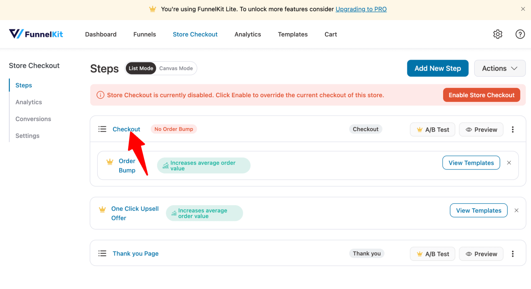Open the Settings gear icon
The width and height of the screenshot is (531, 289).
pos(497,35)
